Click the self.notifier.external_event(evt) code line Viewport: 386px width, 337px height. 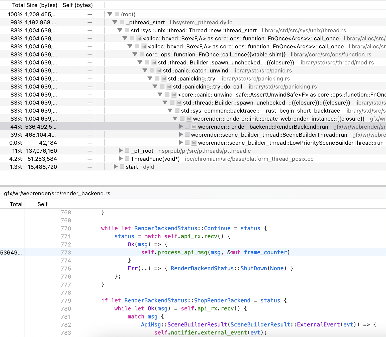click(210, 332)
